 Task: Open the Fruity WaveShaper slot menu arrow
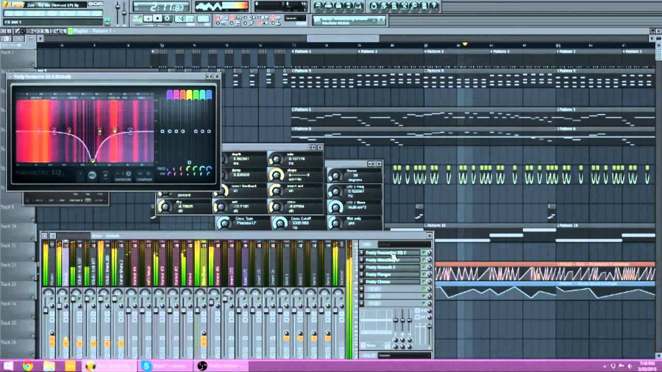tap(362, 260)
